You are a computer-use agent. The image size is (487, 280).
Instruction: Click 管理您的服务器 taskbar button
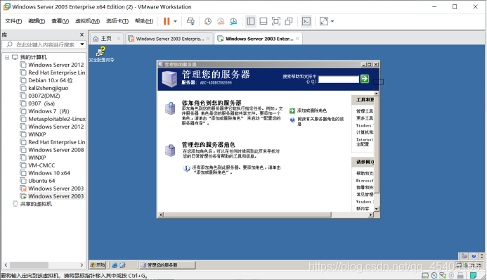[167, 265]
